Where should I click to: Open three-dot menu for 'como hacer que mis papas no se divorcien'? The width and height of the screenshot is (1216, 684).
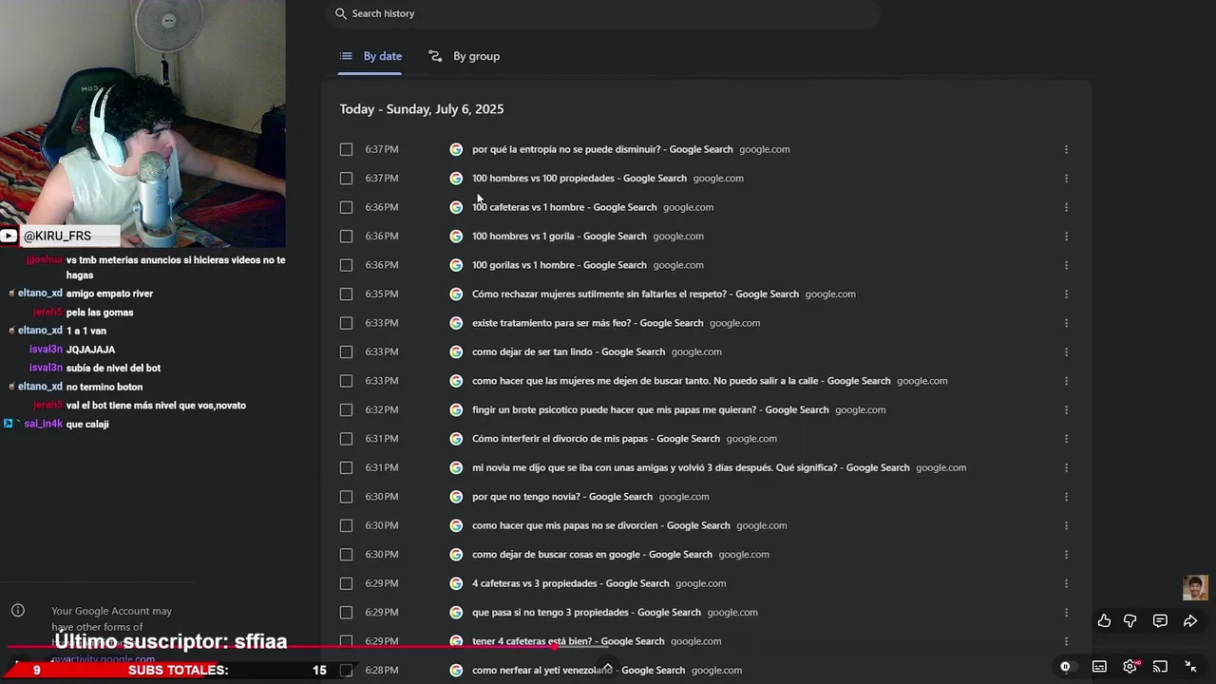(1066, 525)
